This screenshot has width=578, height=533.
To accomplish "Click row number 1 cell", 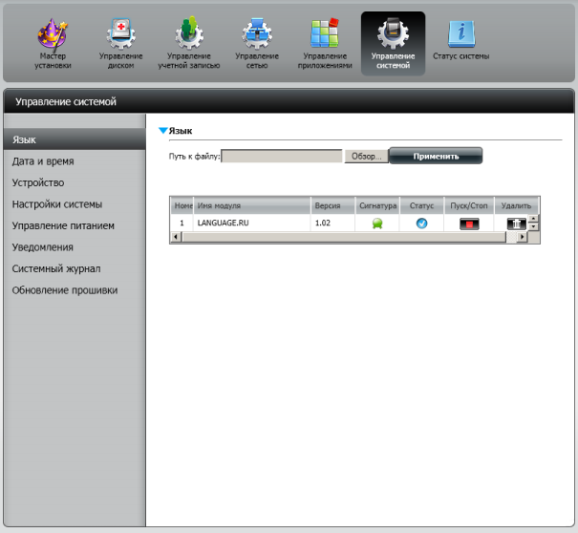I will point(182,223).
